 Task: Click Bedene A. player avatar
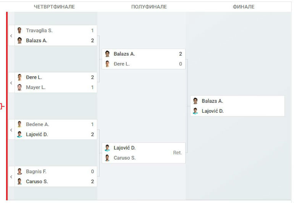[19, 124]
